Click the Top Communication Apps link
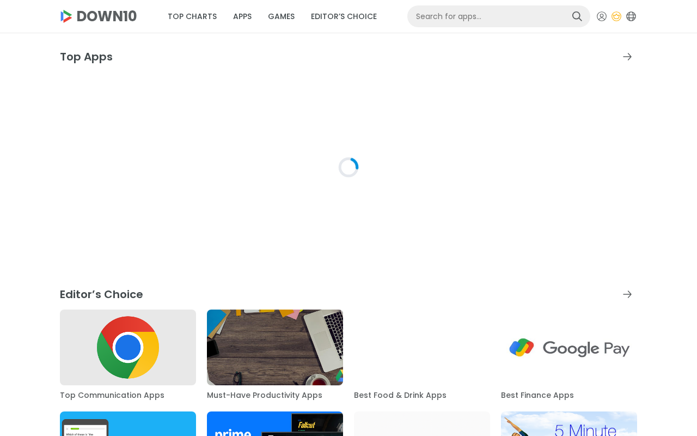Image resolution: width=697 pixels, height=436 pixels. [112, 395]
